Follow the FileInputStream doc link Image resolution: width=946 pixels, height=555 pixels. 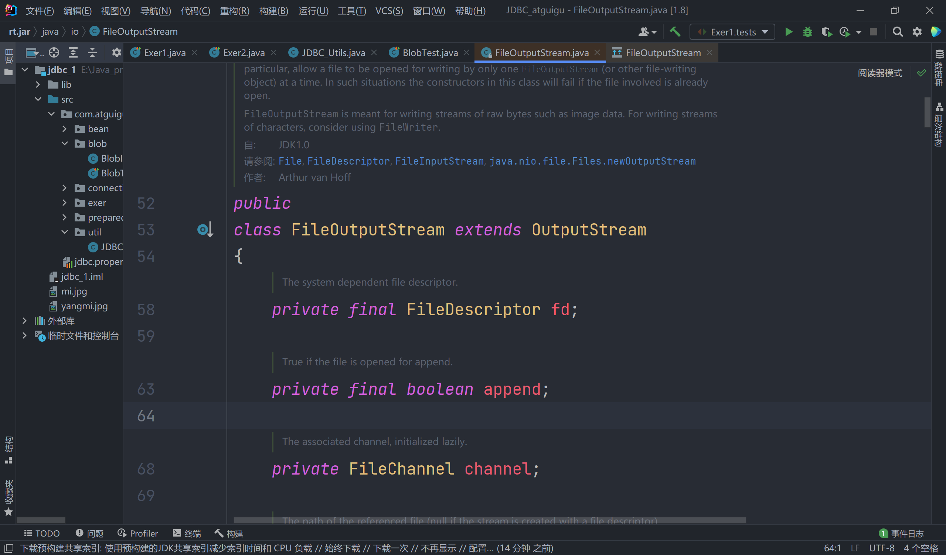(x=439, y=161)
